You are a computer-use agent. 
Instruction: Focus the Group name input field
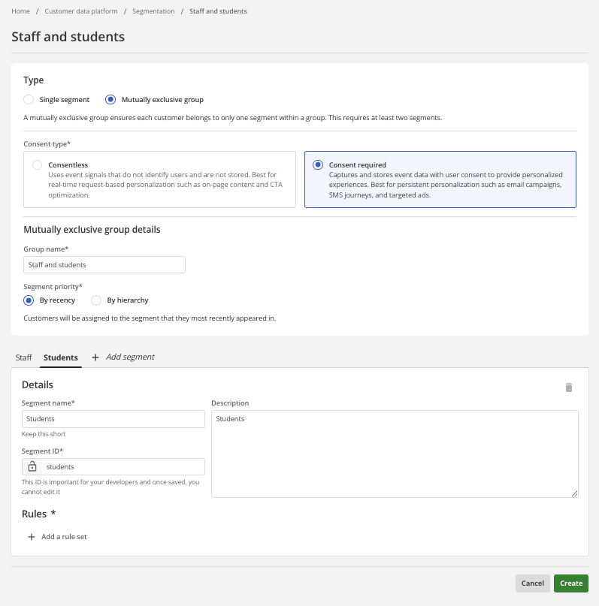coord(104,265)
